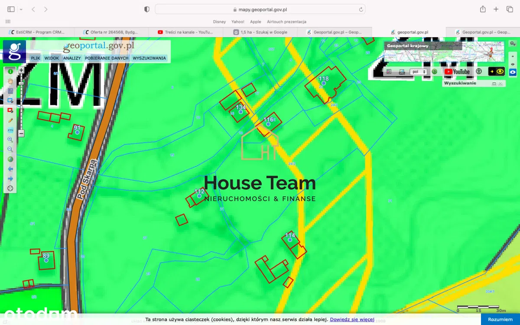Open the 'Dowiedz się więcej' link
The height and width of the screenshot is (325, 520).
pyautogui.click(x=352, y=319)
